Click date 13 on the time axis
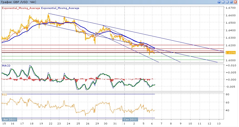Screen dimensions: 239x127 (218, 123)
